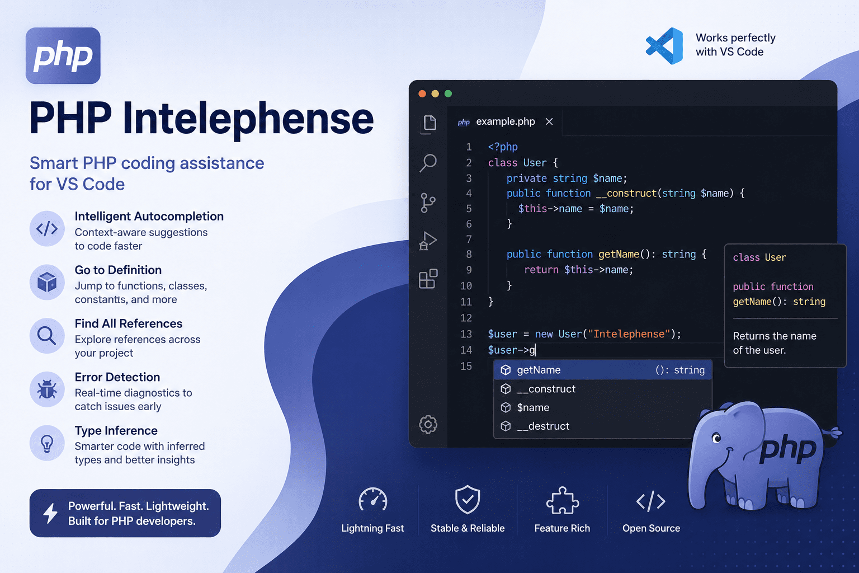This screenshot has width=859, height=573.
Task: Click the red close window dot
Action: (422, 93)
